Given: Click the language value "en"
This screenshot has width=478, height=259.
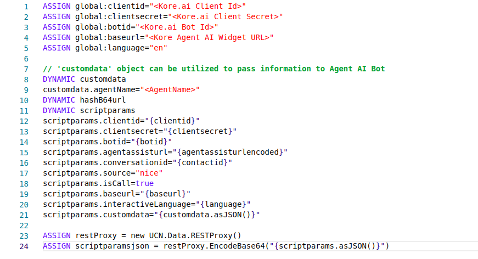Looking at the screenshot, I should coord(158,48).
